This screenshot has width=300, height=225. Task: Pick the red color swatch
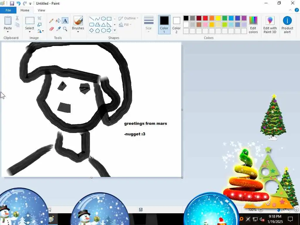pyautogui.click(x=205, y=18)
